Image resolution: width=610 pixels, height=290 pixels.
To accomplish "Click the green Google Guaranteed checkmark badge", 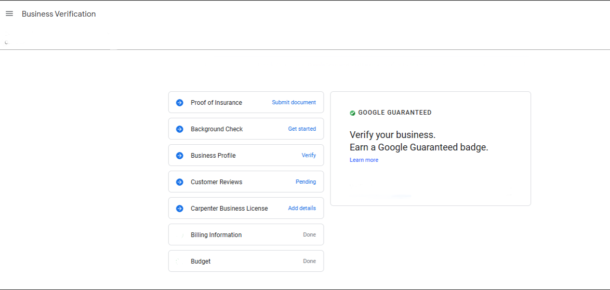I will click(x=353, y=113).
